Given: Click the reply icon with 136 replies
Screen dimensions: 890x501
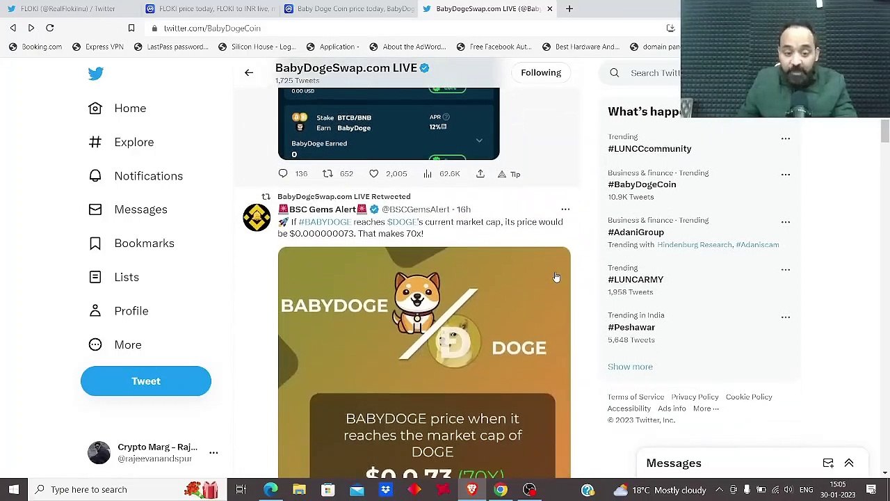Looking at the screenshot, I should [x=283, y=174].
